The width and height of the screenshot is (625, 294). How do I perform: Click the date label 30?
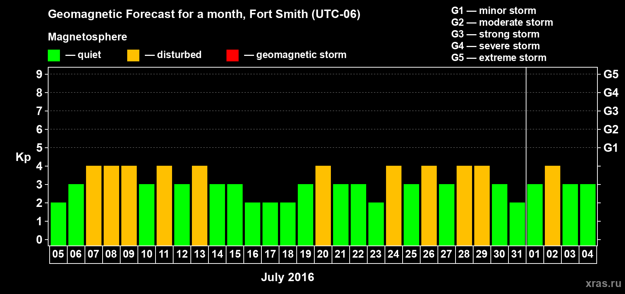click(x=499, y=254)
